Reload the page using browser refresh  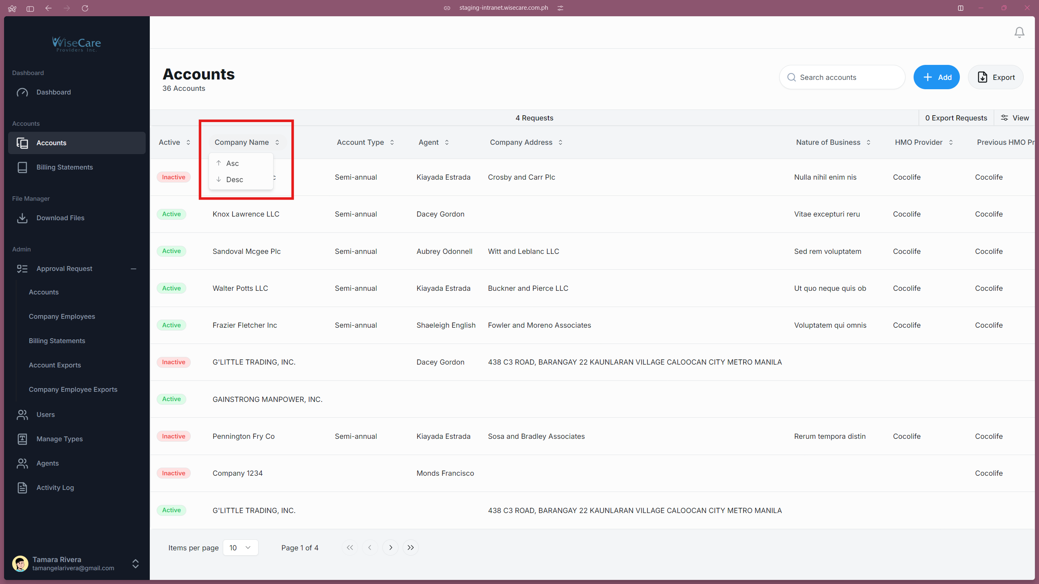click(x=85, y=8)
